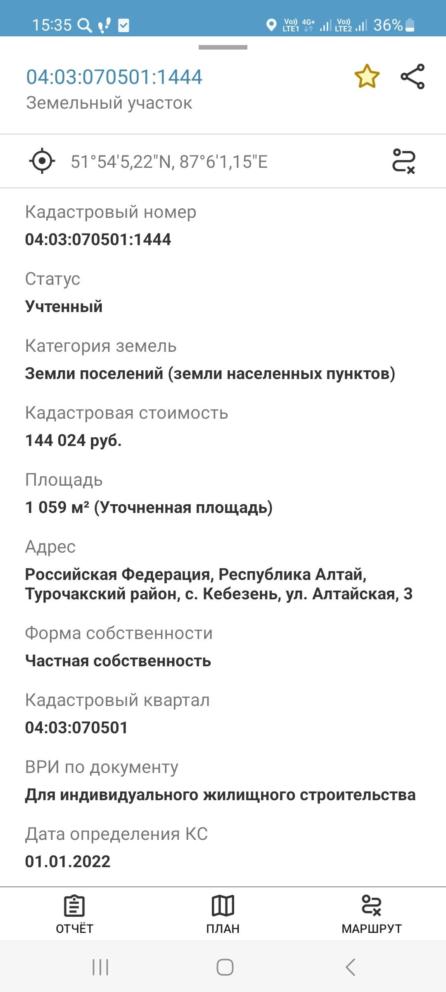Tap the locate target icon beside coordinates

tap(42, 161)
